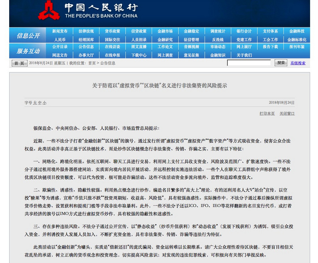Select 金融研究 in navigation
The width and height of the screenshot is (318, 263).
(x=165, y=39)
